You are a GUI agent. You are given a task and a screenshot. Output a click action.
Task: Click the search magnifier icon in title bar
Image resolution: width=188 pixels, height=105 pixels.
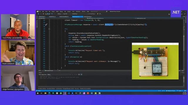107,12
